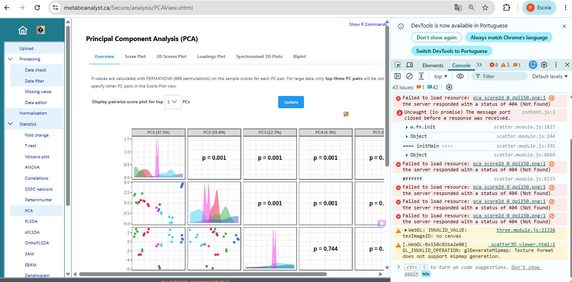
Task: Click the translate page icon
Action: click(x=458, y=8)
